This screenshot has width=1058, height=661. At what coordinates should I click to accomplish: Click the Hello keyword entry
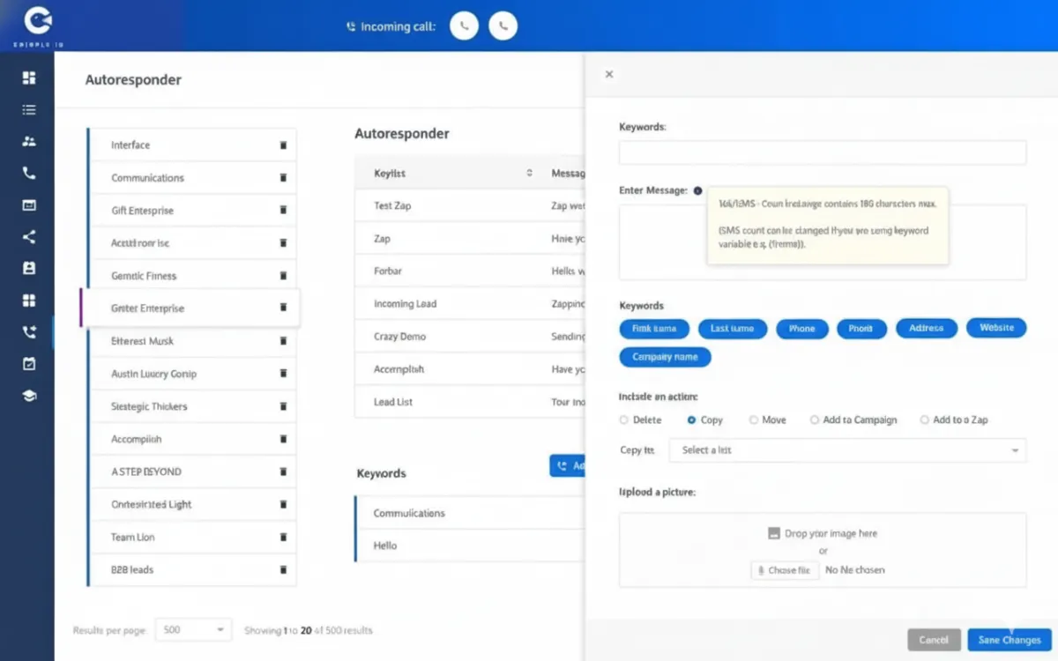pyautogui.click(x=470, y=546)
